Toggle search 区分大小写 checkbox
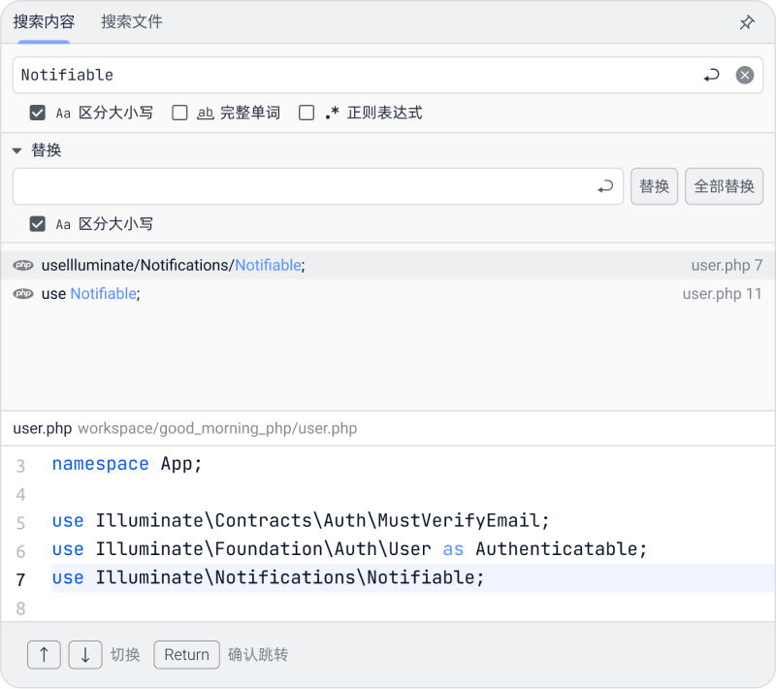The width and height of the screenshot is (776, 689). tap(38, 113)
